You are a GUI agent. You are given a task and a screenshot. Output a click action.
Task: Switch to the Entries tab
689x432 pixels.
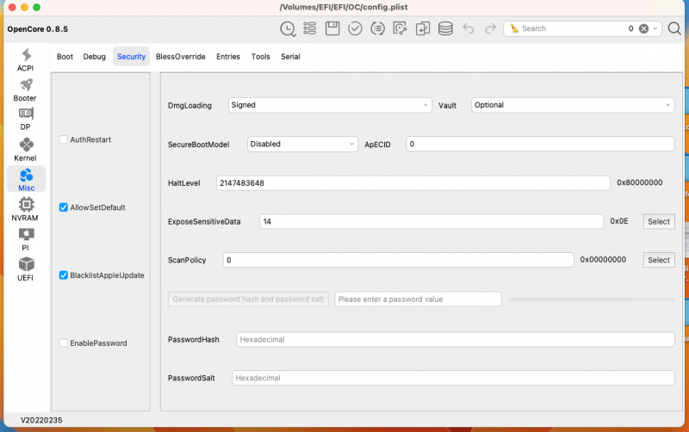coord(228,57)
